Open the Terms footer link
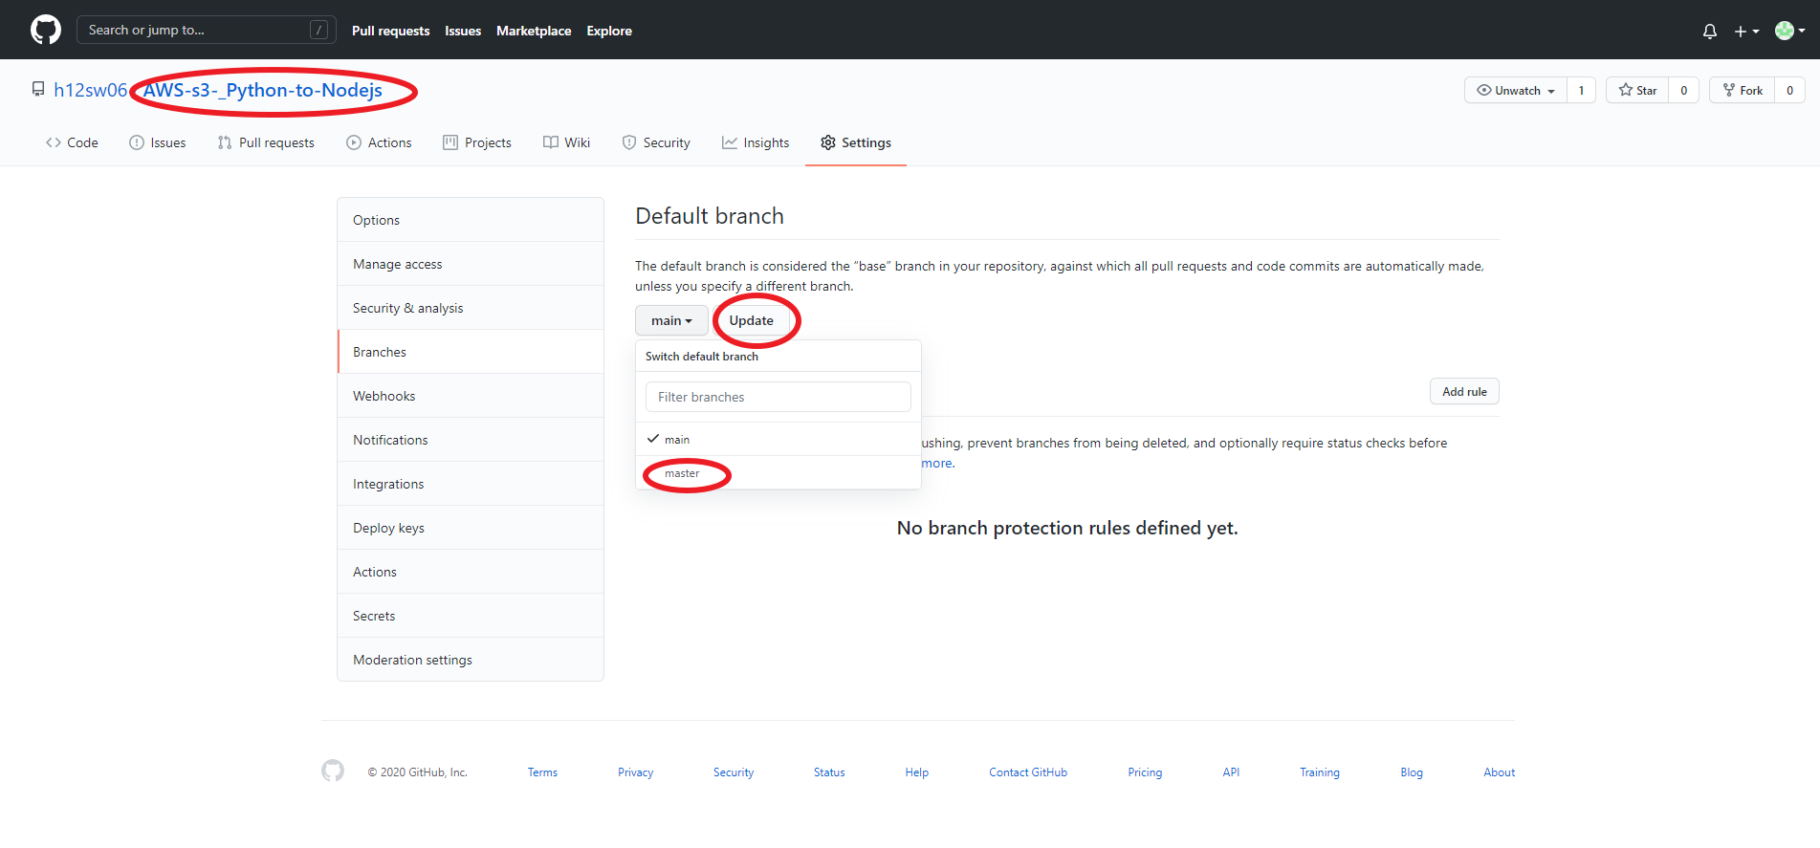The image size is (1820, 848). [542, 772]
